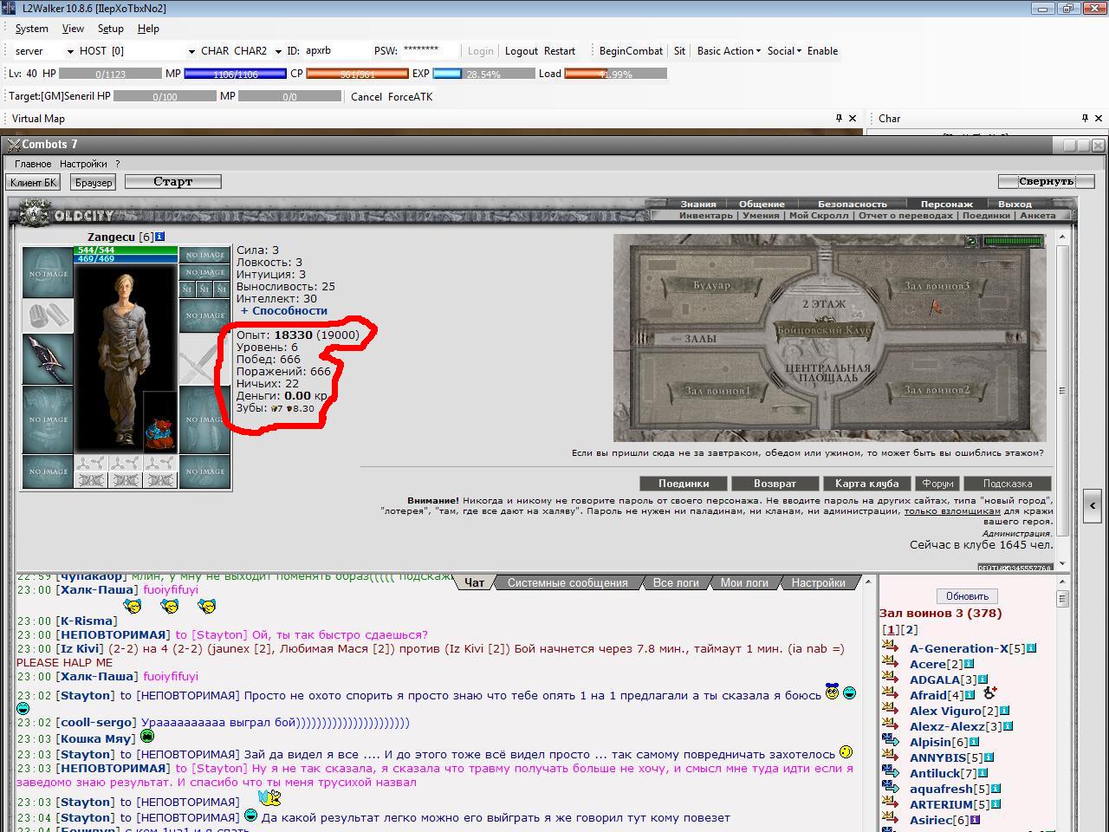Image resolution: width=1109 pixels, height=832 pixels.
Task: Open info icon beside Acere[2]
Action: pos(969,664)
